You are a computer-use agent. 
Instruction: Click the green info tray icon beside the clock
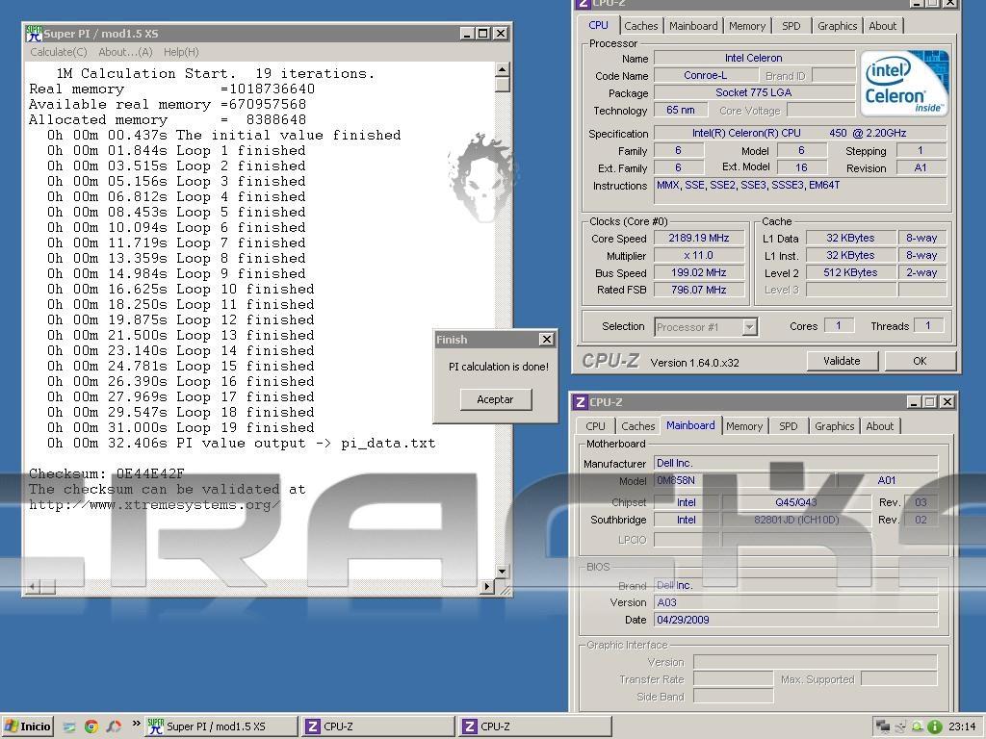point(935,726)
